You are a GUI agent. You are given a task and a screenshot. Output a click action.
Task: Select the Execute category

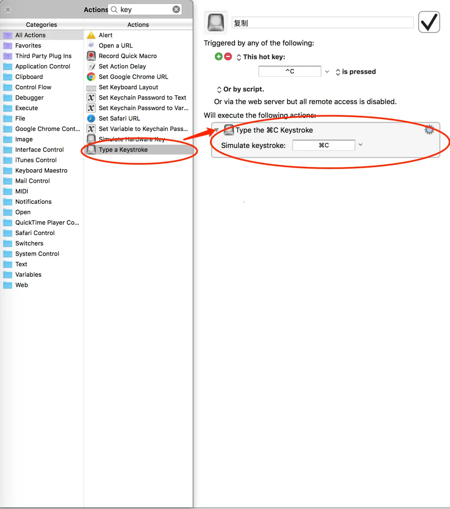tap(42, 108)
